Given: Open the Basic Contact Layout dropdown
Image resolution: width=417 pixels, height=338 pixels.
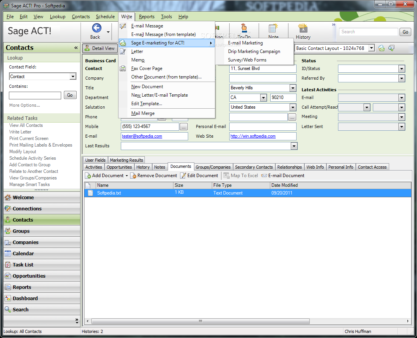Looking at the screenshot, I should pyautogui.click(x=371, y=48).
